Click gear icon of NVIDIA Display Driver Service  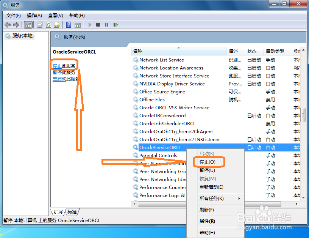136,84
